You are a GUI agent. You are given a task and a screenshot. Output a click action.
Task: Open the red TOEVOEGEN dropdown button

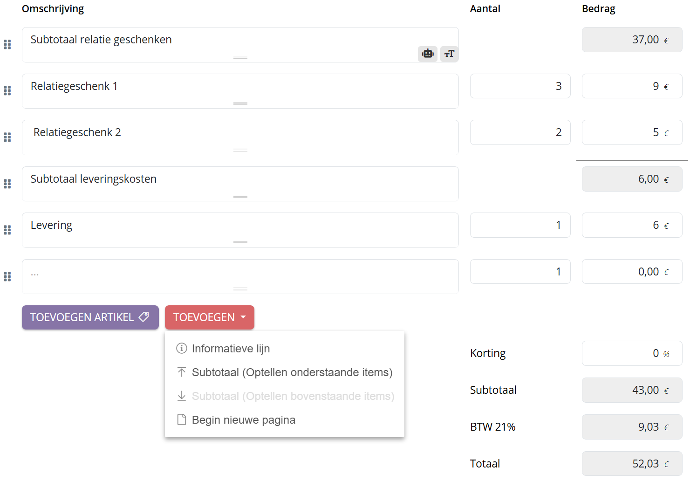click(209, 317)
